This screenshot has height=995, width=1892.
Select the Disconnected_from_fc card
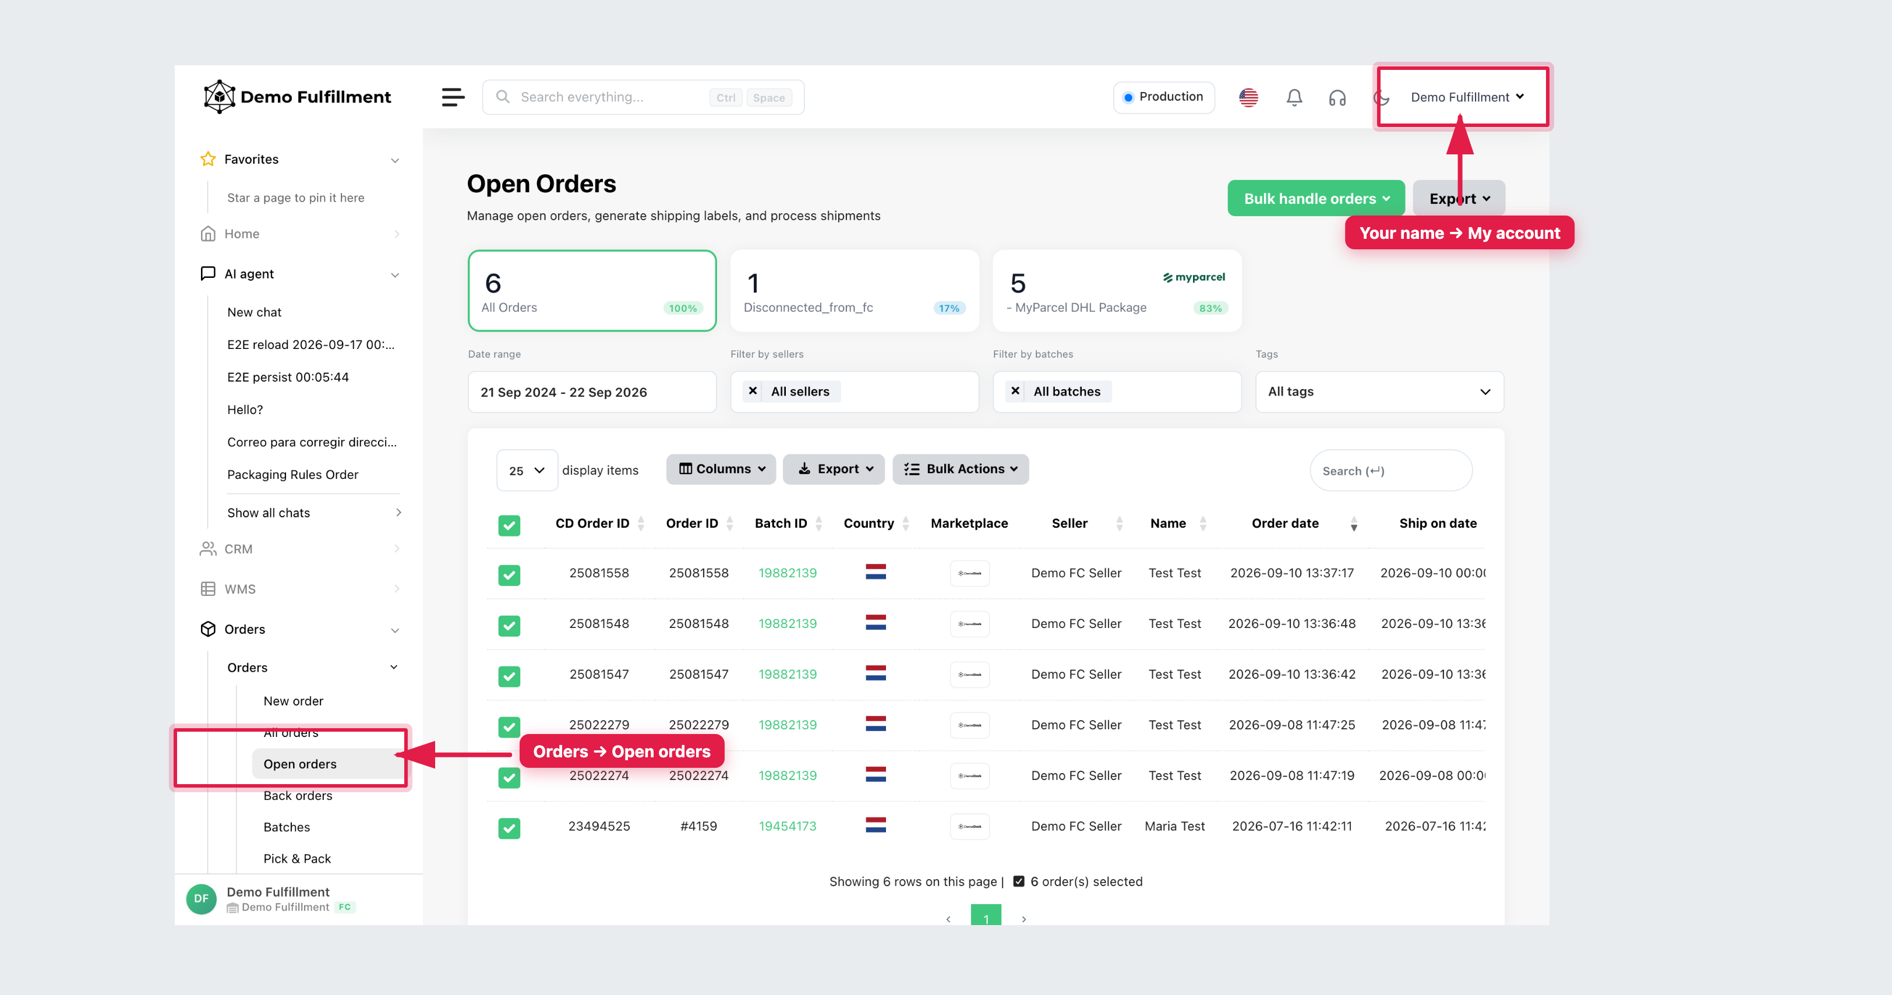[854, 291]
